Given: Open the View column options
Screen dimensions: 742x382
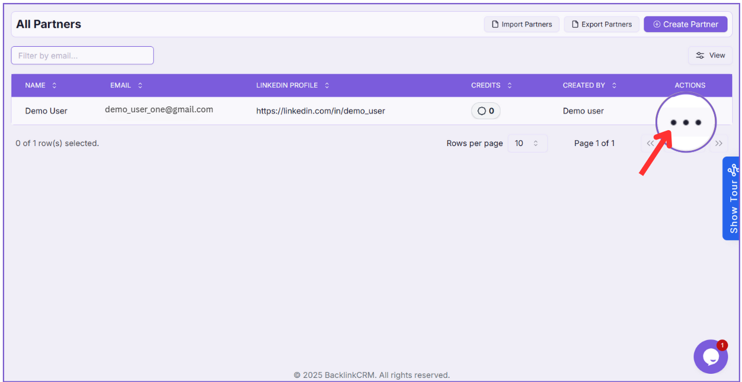Looking at the screenshot, I should (710, 56).
